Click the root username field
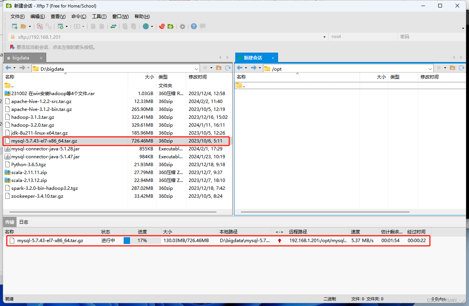The height and width of the screenshot is (306, 469). [x=363, y=37]
